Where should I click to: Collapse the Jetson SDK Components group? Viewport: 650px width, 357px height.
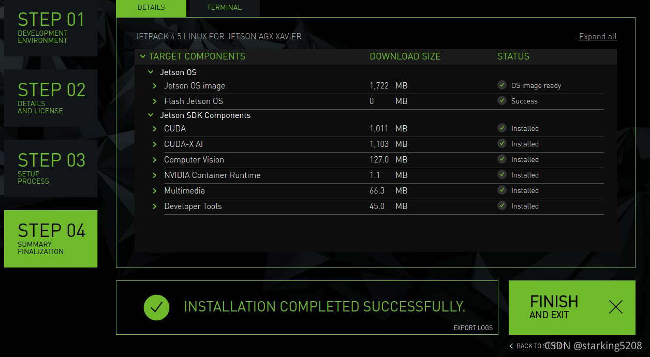151,115
